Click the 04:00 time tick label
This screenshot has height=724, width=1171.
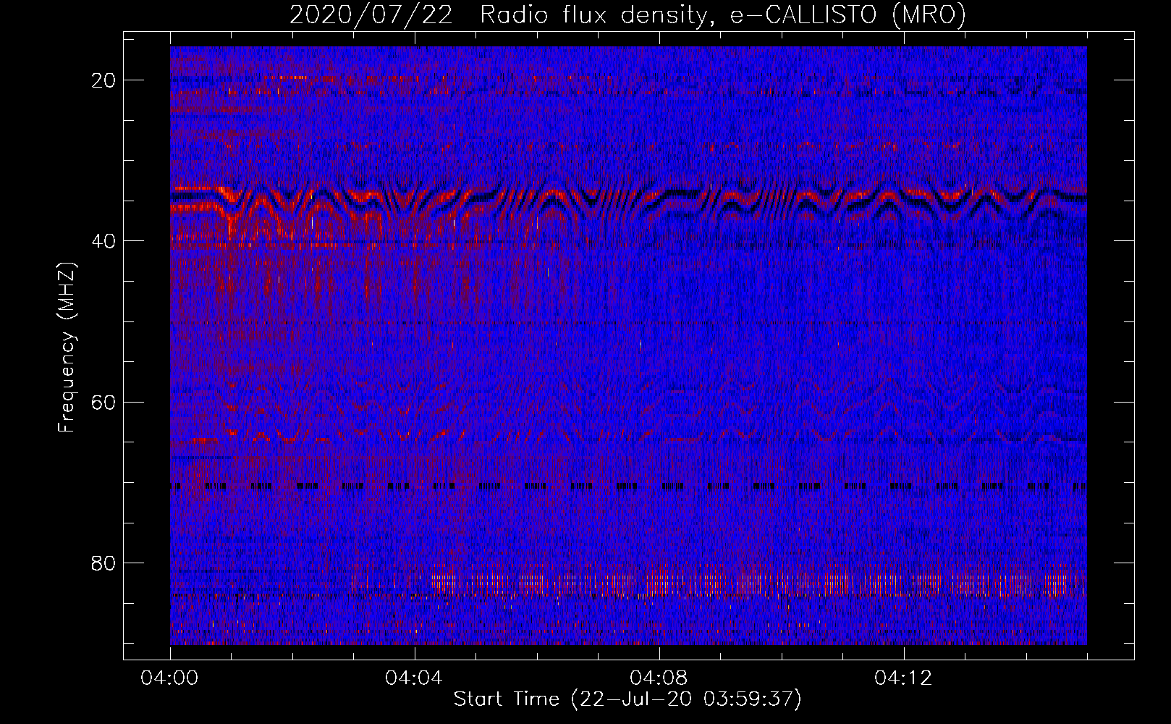pos(170,678)
